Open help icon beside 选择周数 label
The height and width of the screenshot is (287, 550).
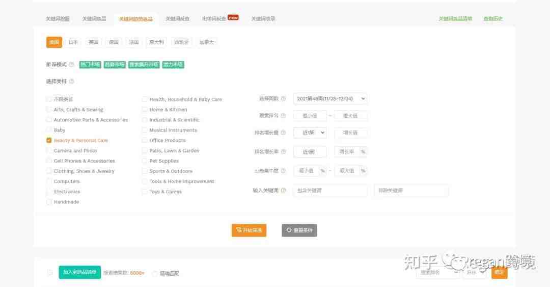click(x=284, y=99)
